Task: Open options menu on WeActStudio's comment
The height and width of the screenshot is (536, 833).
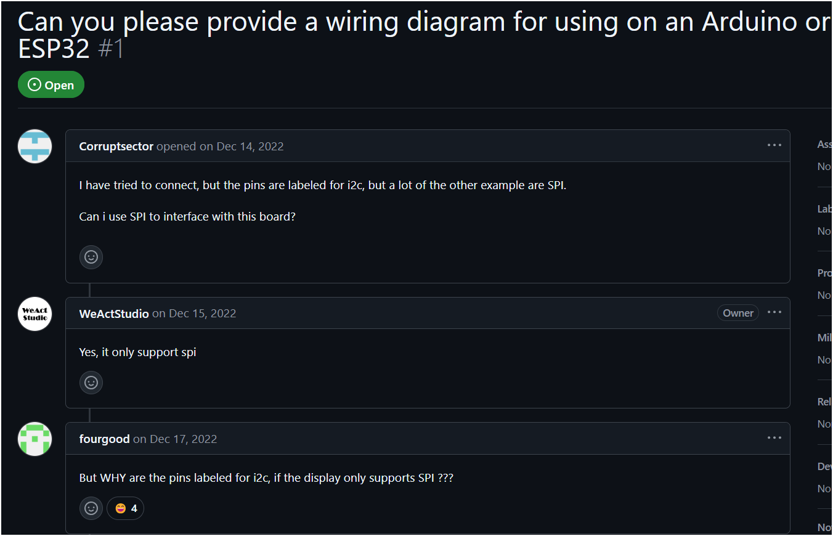Action: click(x=774, y=312)
